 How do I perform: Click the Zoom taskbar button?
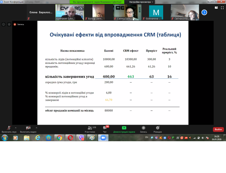click(x=103, y=138)
